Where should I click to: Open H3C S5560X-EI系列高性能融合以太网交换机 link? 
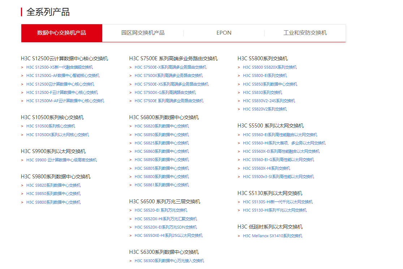[x=281, y=152]
